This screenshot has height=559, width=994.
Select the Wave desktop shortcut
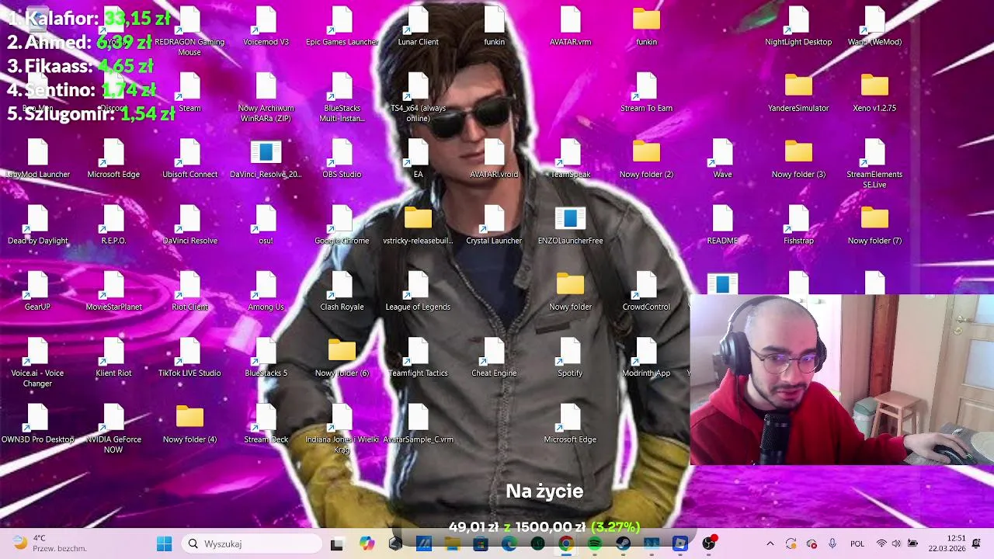[x=722, y=159]
